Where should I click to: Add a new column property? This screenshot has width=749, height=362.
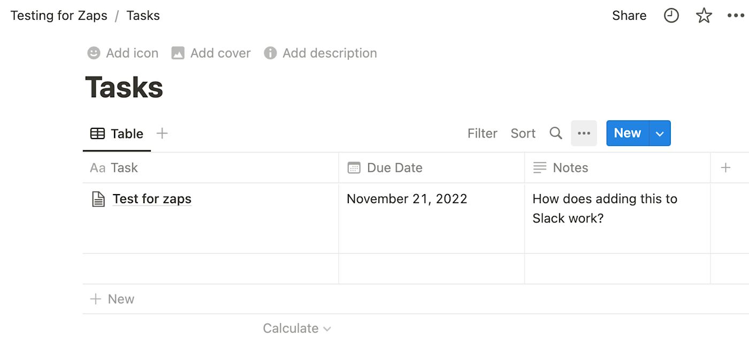pos(725,167)
